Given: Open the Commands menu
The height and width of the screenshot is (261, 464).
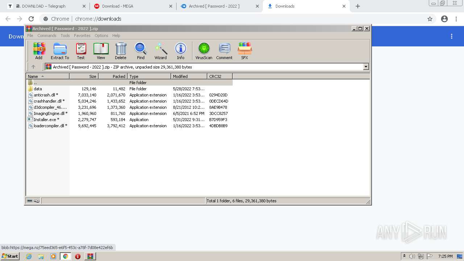Looking at the screenshot, I should point(47,36).
